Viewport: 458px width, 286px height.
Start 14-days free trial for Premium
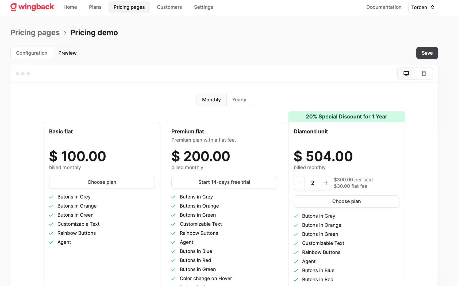pos(224,182)
